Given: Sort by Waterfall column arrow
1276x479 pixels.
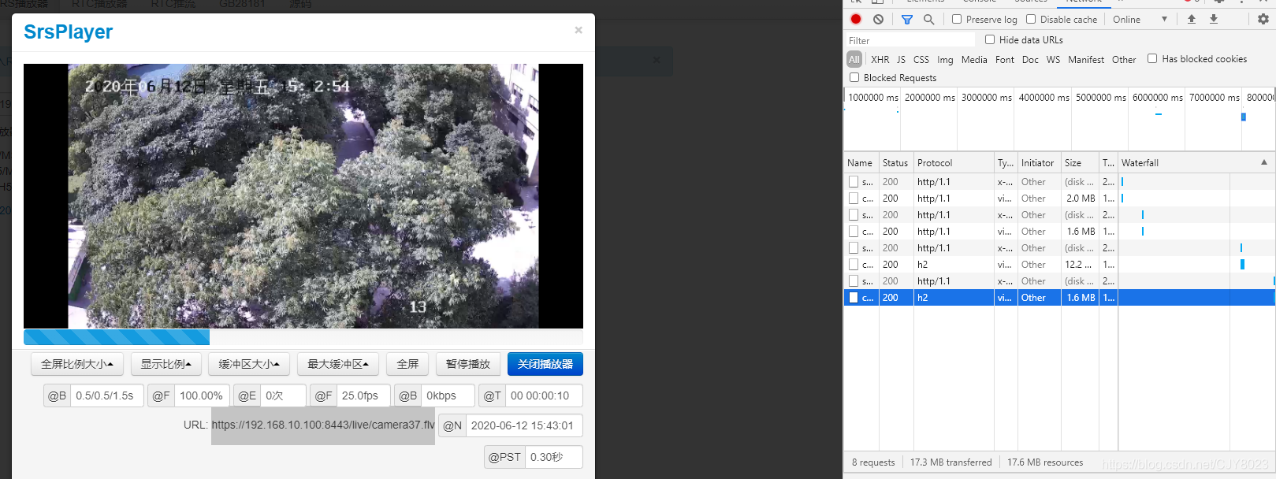Looking at the screenshot, I should pyautogui.click(x=1264, y=162).
